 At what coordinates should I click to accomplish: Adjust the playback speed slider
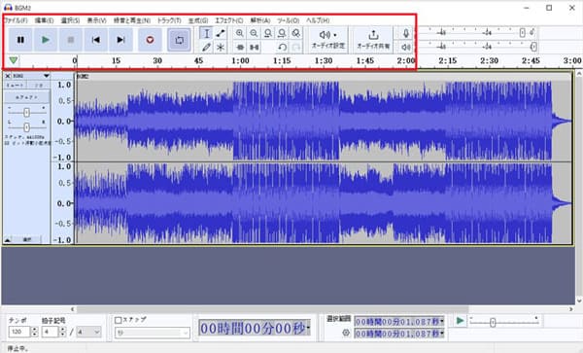coord(493,322)
